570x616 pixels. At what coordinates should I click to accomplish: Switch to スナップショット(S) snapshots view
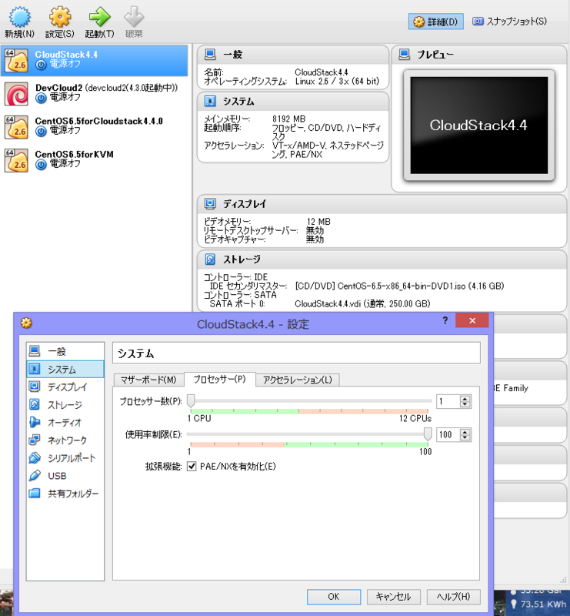point(509,22)
